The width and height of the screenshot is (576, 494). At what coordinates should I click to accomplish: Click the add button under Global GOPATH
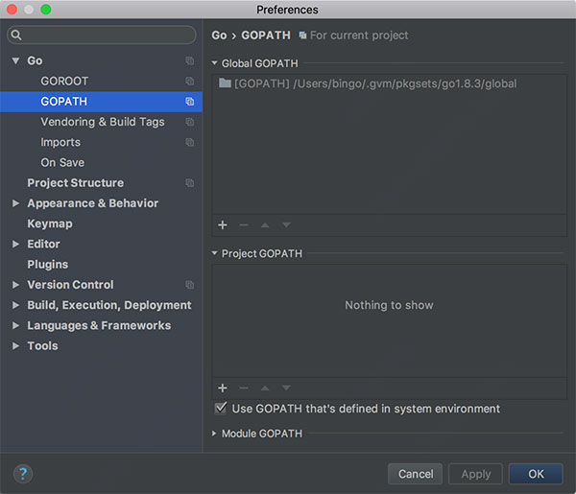click(x=223, y=225)
